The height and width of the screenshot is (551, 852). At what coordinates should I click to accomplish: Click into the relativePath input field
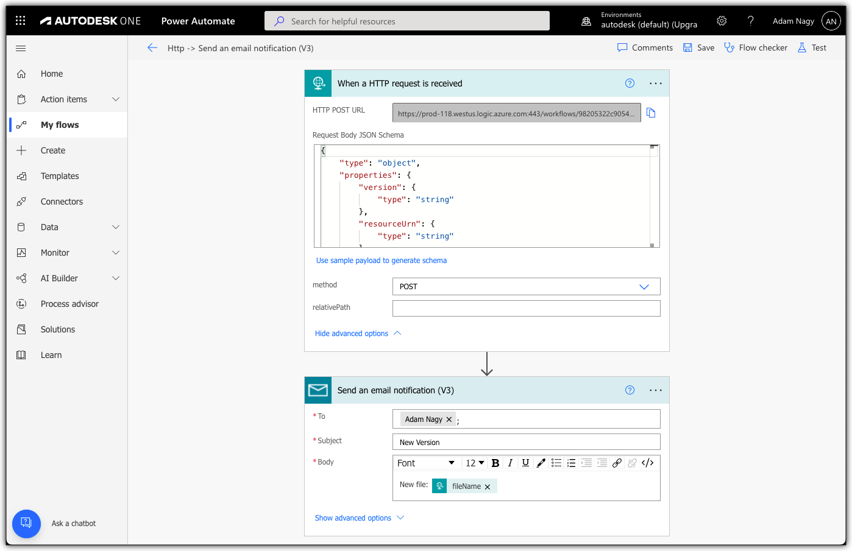526,309
